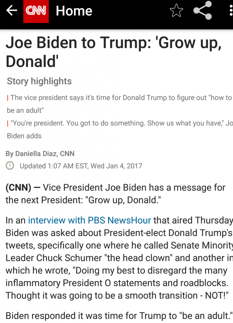Tap the clock icon beside the update time
The width and height of the screenshot is (233, 323).
10,166
